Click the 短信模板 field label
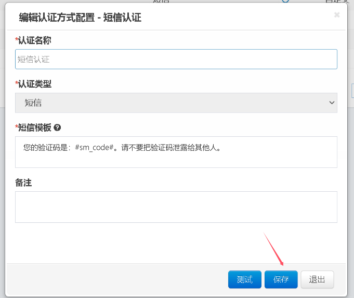This screenshot has height=298, width=354. [x=34, y=127]
